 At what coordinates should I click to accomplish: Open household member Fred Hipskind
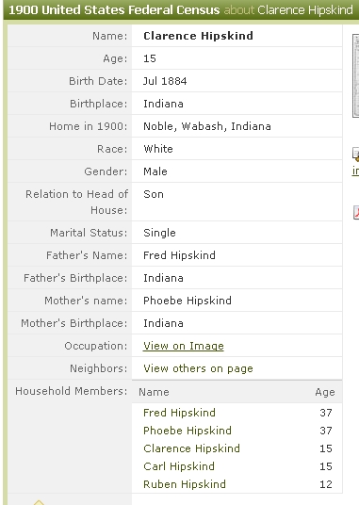[x=179, y=413]
